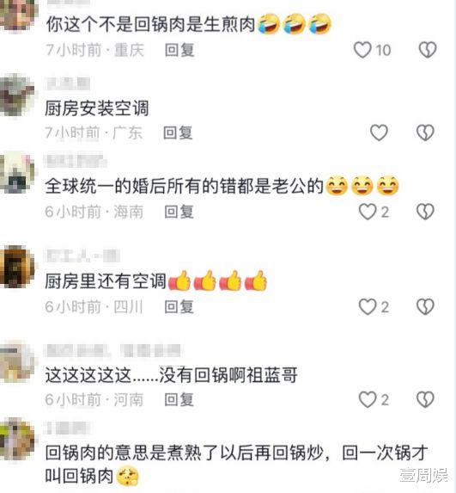The image size is (456, 493).
Task: Reply to the Guangdong comment
Action: point(178,132)
